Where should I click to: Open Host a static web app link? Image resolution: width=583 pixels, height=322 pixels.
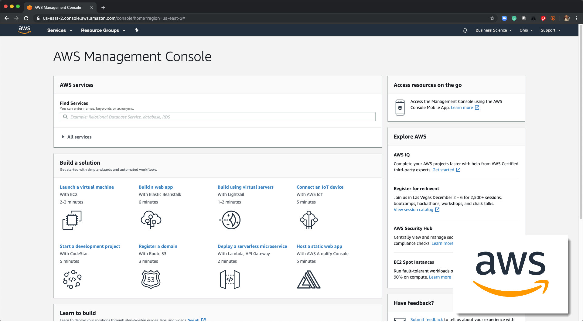point(319,246)
